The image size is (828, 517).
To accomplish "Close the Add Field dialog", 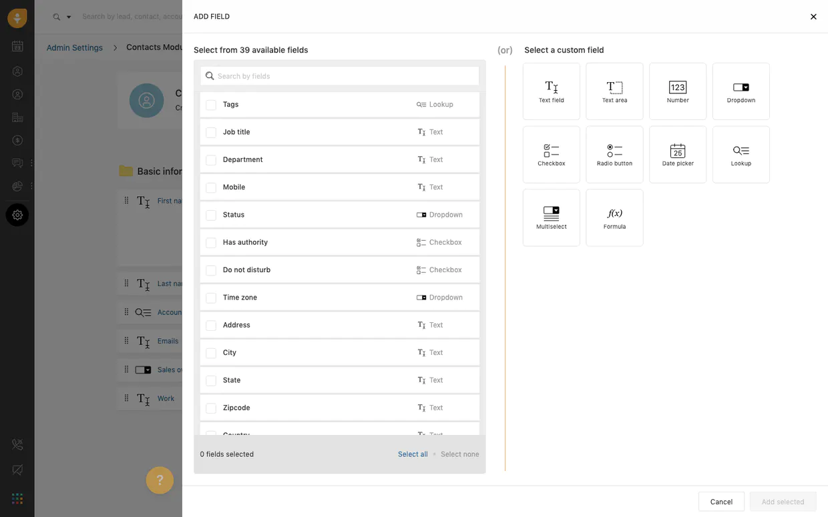I will (x=813, y=17).
